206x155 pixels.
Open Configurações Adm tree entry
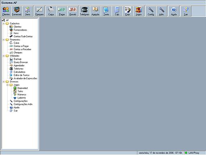(23, 104)
